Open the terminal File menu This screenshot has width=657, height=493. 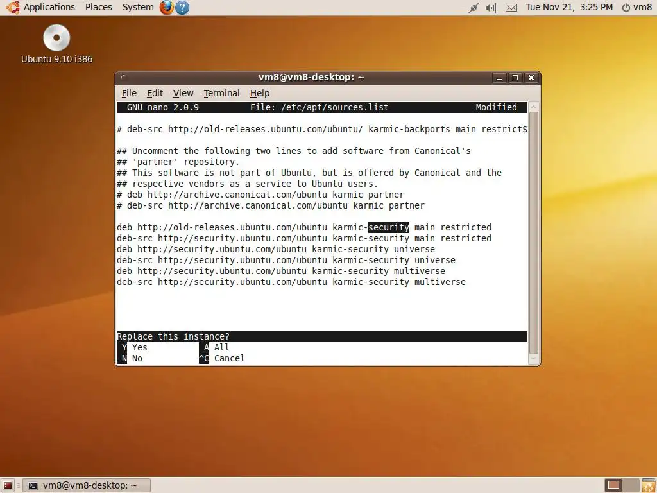tap(129, 93)
